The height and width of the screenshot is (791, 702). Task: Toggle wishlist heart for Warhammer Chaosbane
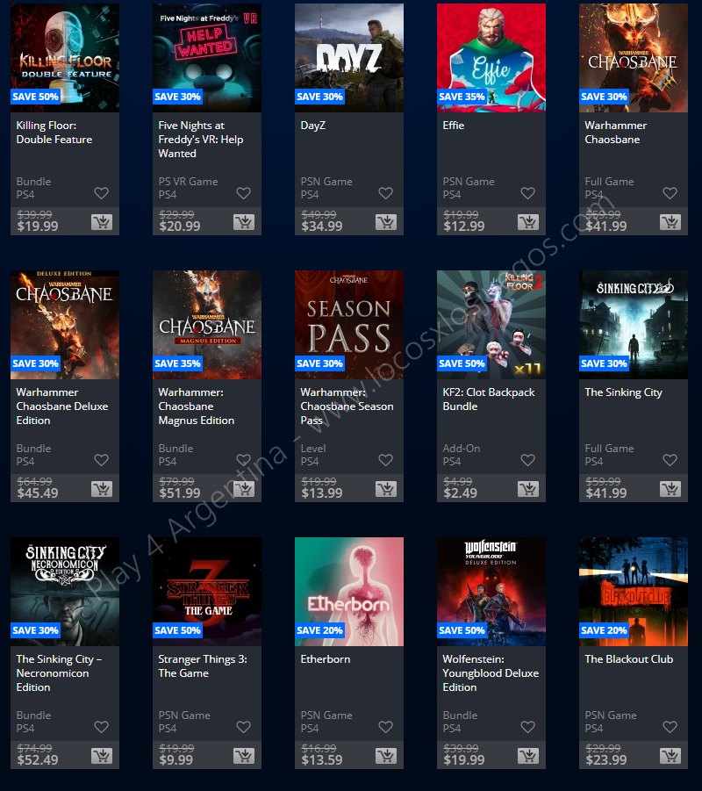click(670, 193)
